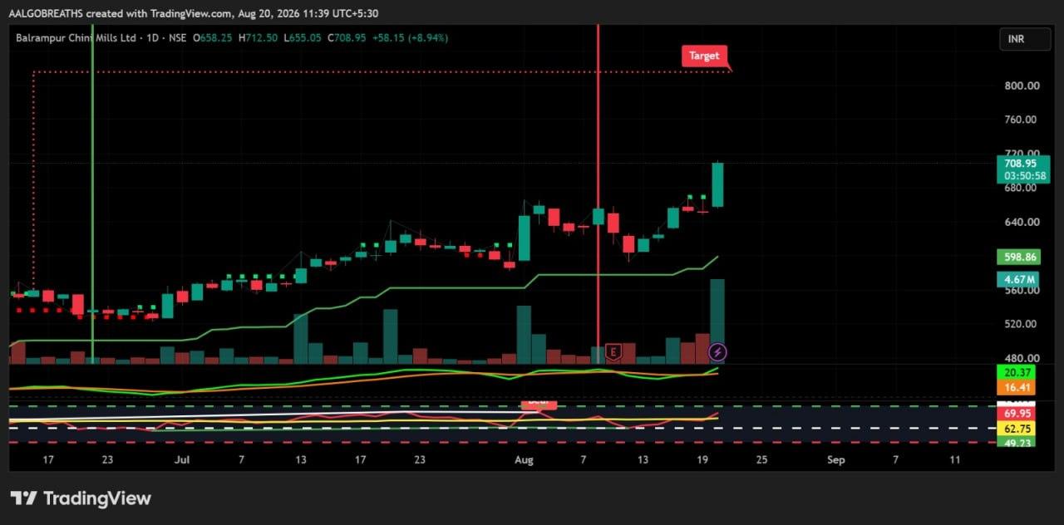The image size is (1064, 525).
Task: Click the green 20.37 indicator value
Action: point(1017,372)
